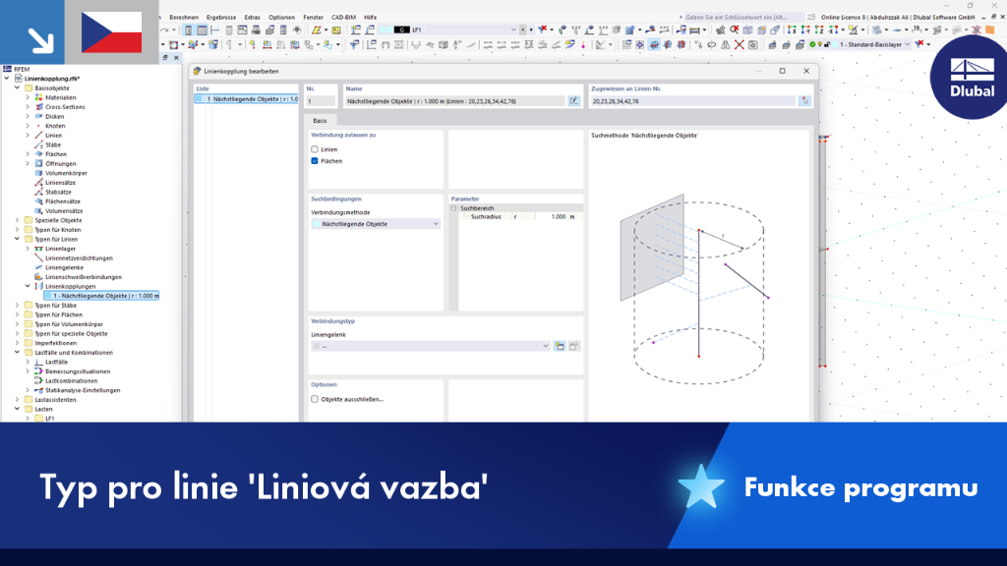Click the Name input field
Screen dimensions: 1007x566
[x=455, y=101]
